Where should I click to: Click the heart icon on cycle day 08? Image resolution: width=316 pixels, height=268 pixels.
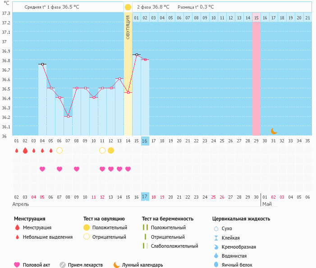77,169
